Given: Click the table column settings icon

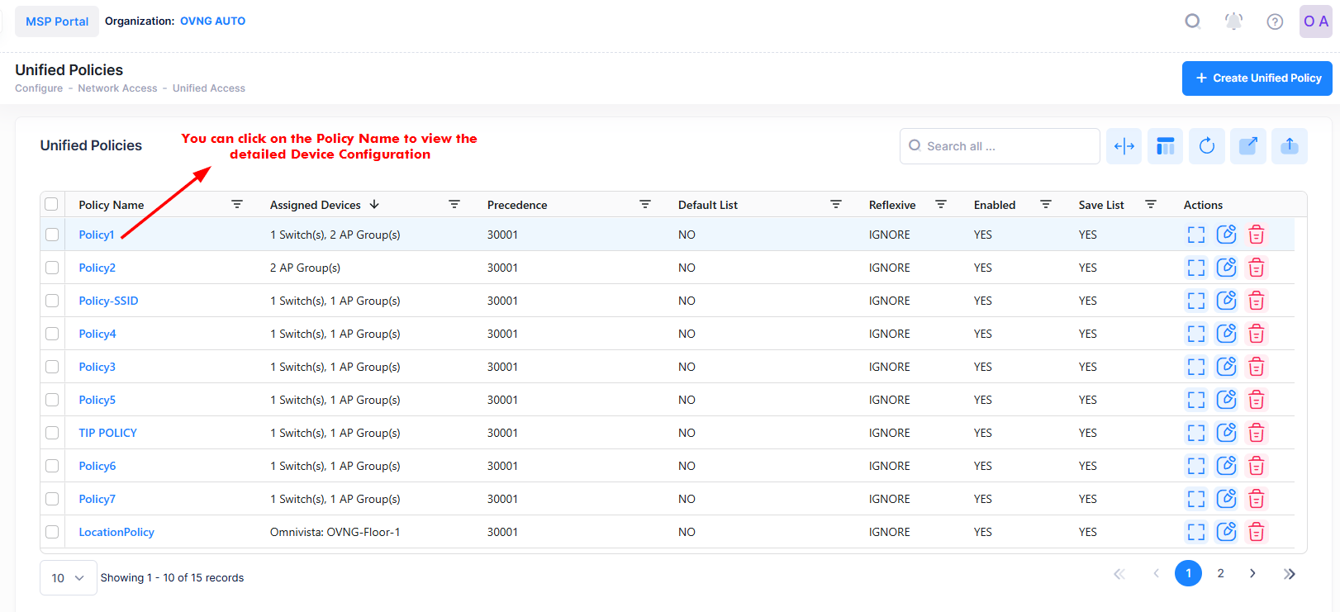Looking at the screenshot, I should tap(1165, 146).
